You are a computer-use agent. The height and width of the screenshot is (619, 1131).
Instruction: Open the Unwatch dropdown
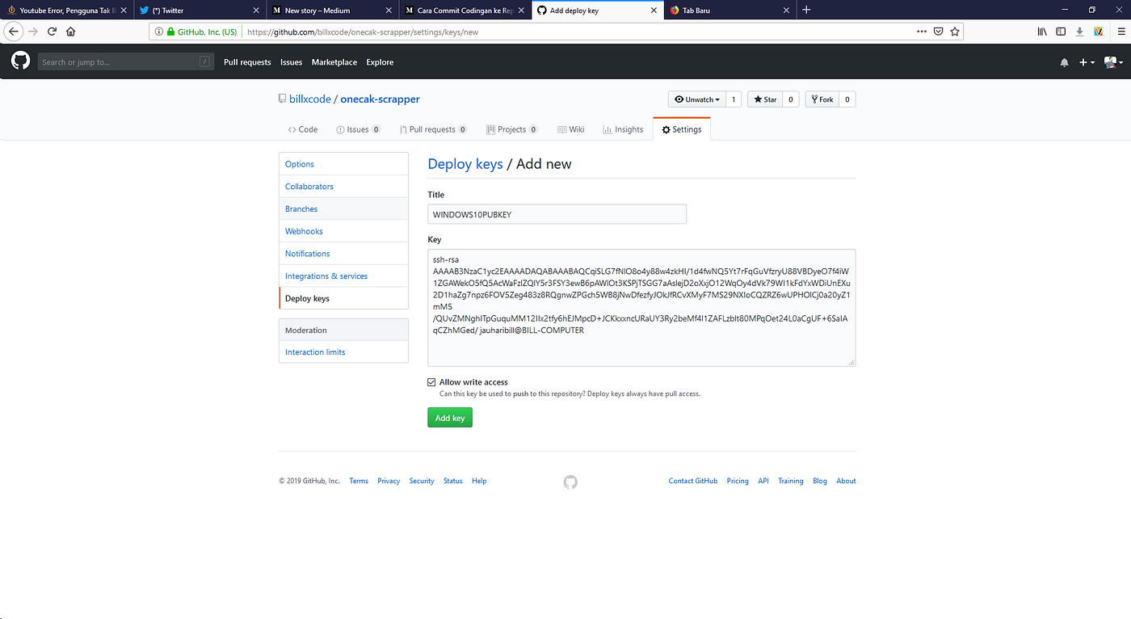[696, 99]
